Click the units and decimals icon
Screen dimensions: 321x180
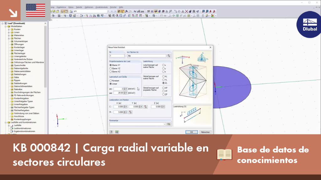(x=117, y=132)
